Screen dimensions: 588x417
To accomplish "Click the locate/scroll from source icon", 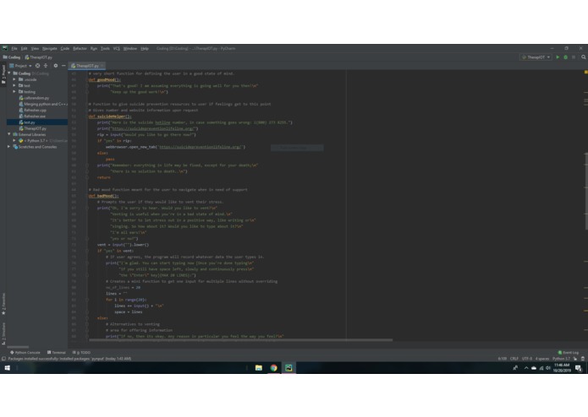I will tap(37, 66).
